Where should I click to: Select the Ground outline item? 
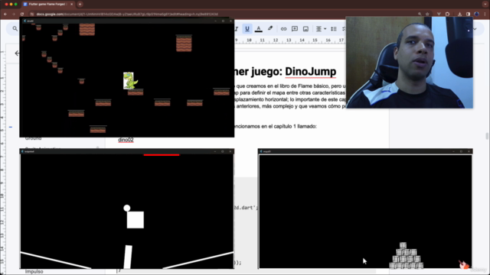34,138
